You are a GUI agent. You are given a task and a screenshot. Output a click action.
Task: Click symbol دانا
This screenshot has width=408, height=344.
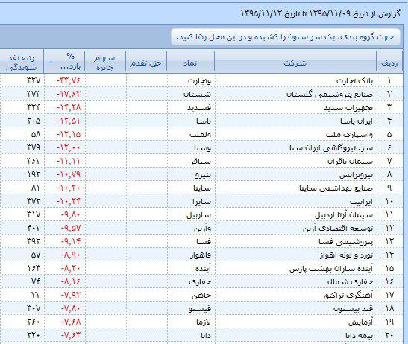pyautogui.click(x=206, y=336)
